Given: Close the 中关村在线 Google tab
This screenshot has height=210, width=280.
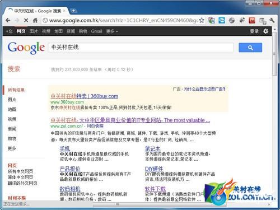Looking at the screenshot, I should [64, 11].
